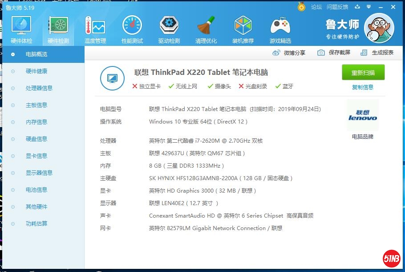
Task: Open 电池信息 in the sidebar
Action: click(36, 190)
